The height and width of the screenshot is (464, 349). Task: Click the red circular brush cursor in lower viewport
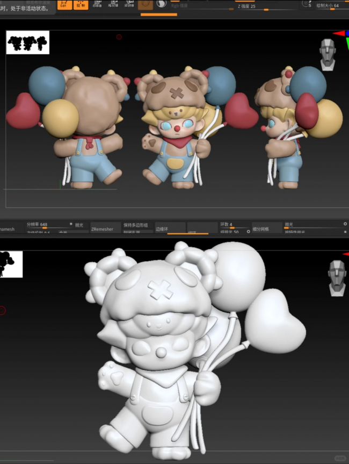coord(3,310)
